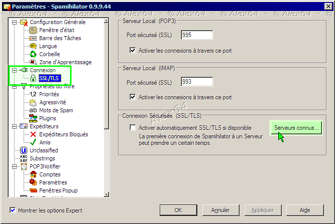Select Unclassified in the tree
Viewport: 335px width, 224px height.
[44, 150]
